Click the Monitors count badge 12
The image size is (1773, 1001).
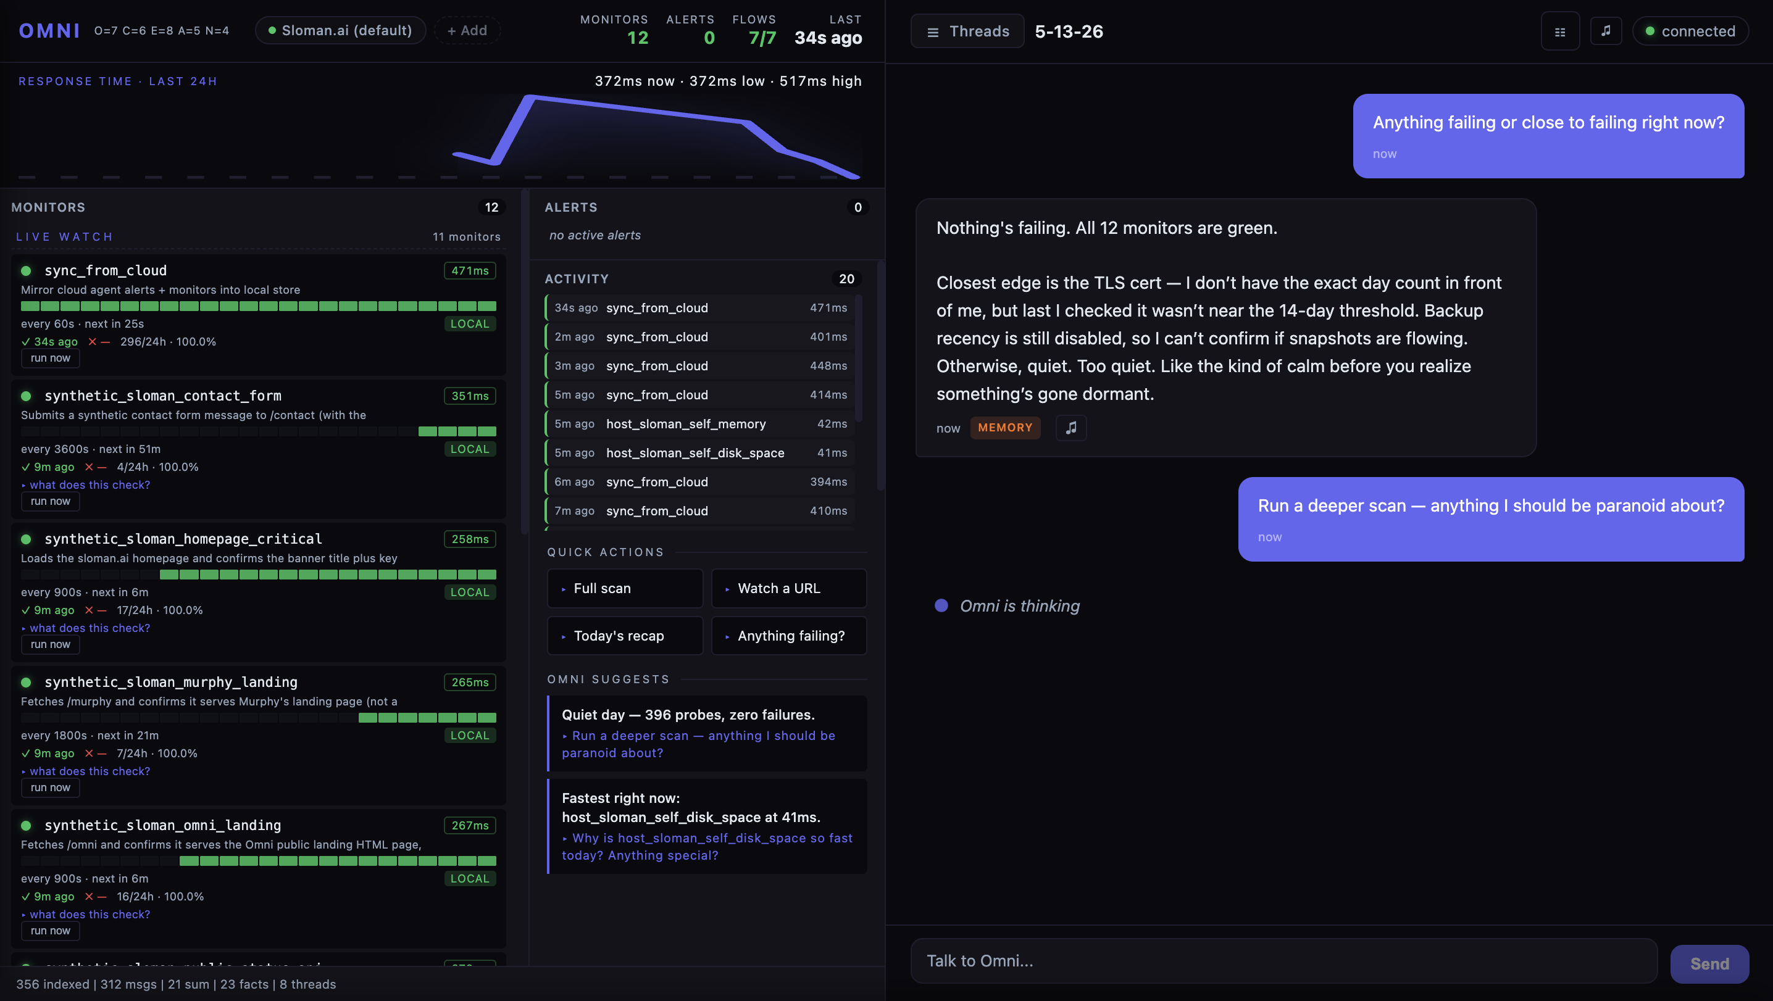491,207
